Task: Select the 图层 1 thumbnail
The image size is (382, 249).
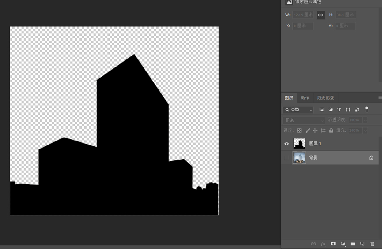Action: (x=299, y=144)
